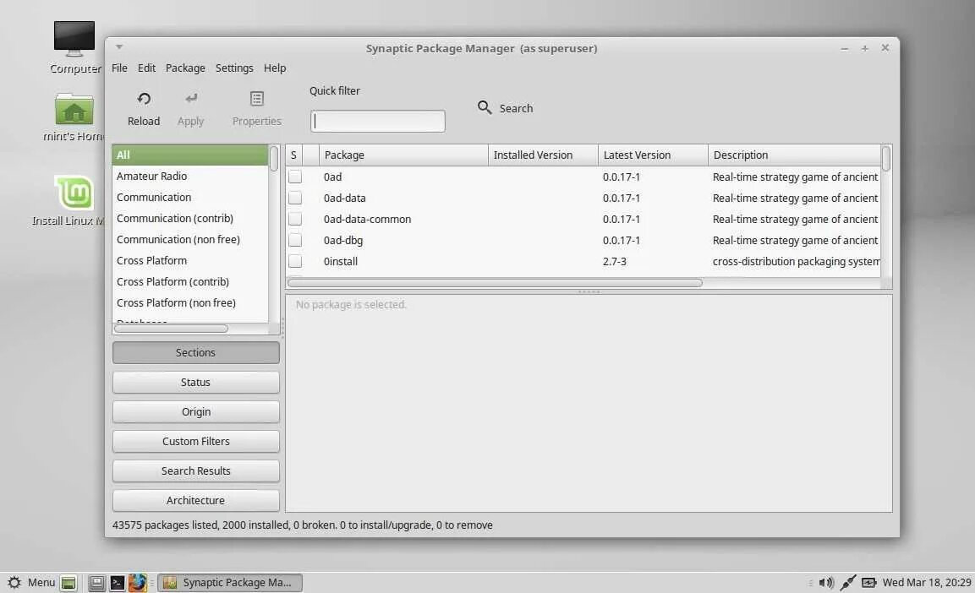This screenshot has width=975, height=593.
Task: Select the Cross Platform (contrib) section
Action: [190, 282]
